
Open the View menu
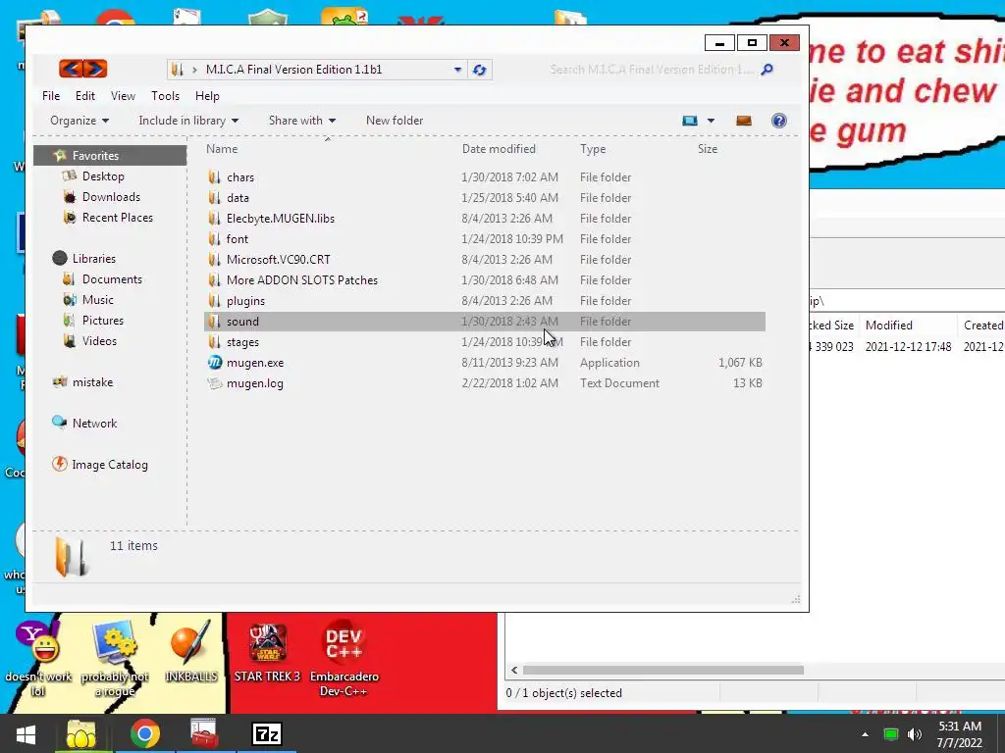click(x=123, y=95)
